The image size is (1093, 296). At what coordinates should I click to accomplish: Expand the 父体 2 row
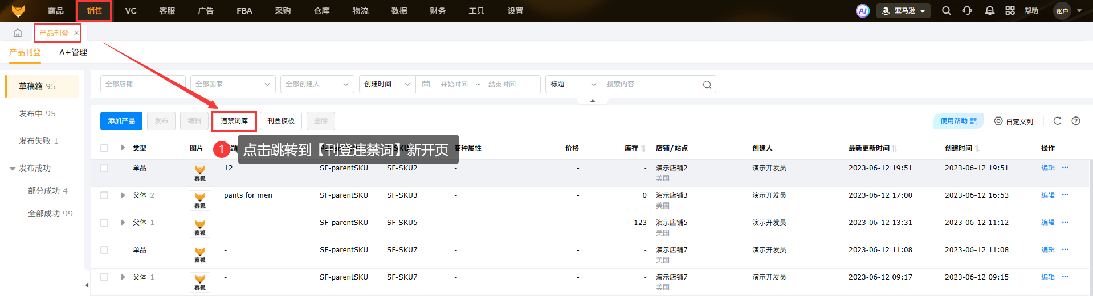pyautogui.click(x=123, y=195)
